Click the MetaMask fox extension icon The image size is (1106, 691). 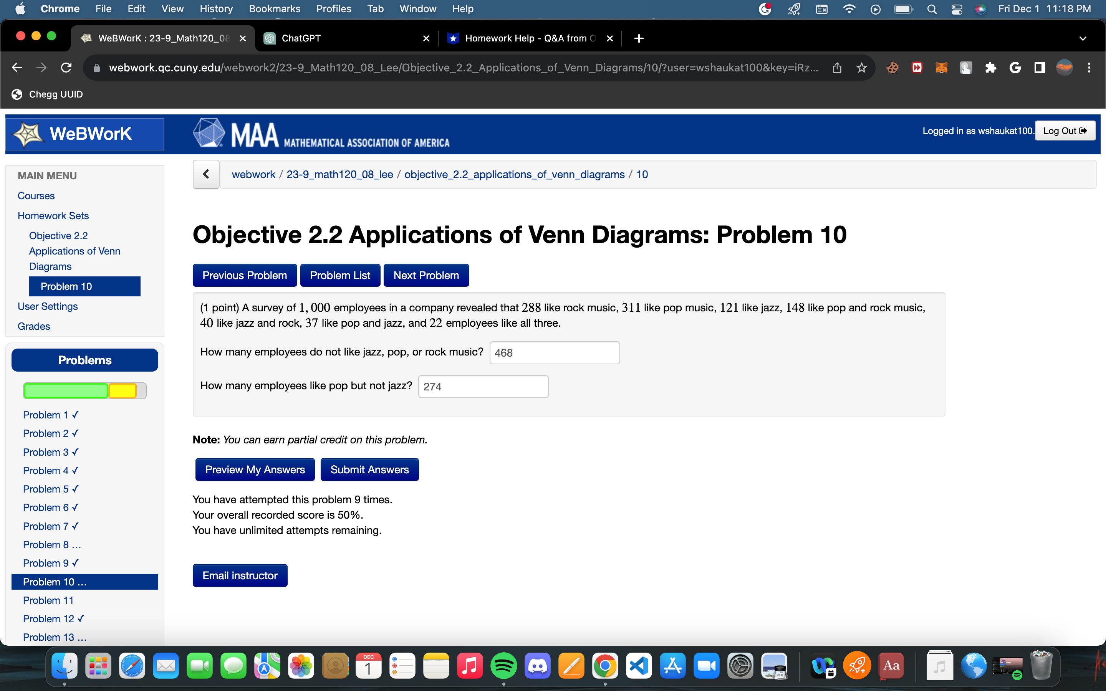(x=941, y=68)
